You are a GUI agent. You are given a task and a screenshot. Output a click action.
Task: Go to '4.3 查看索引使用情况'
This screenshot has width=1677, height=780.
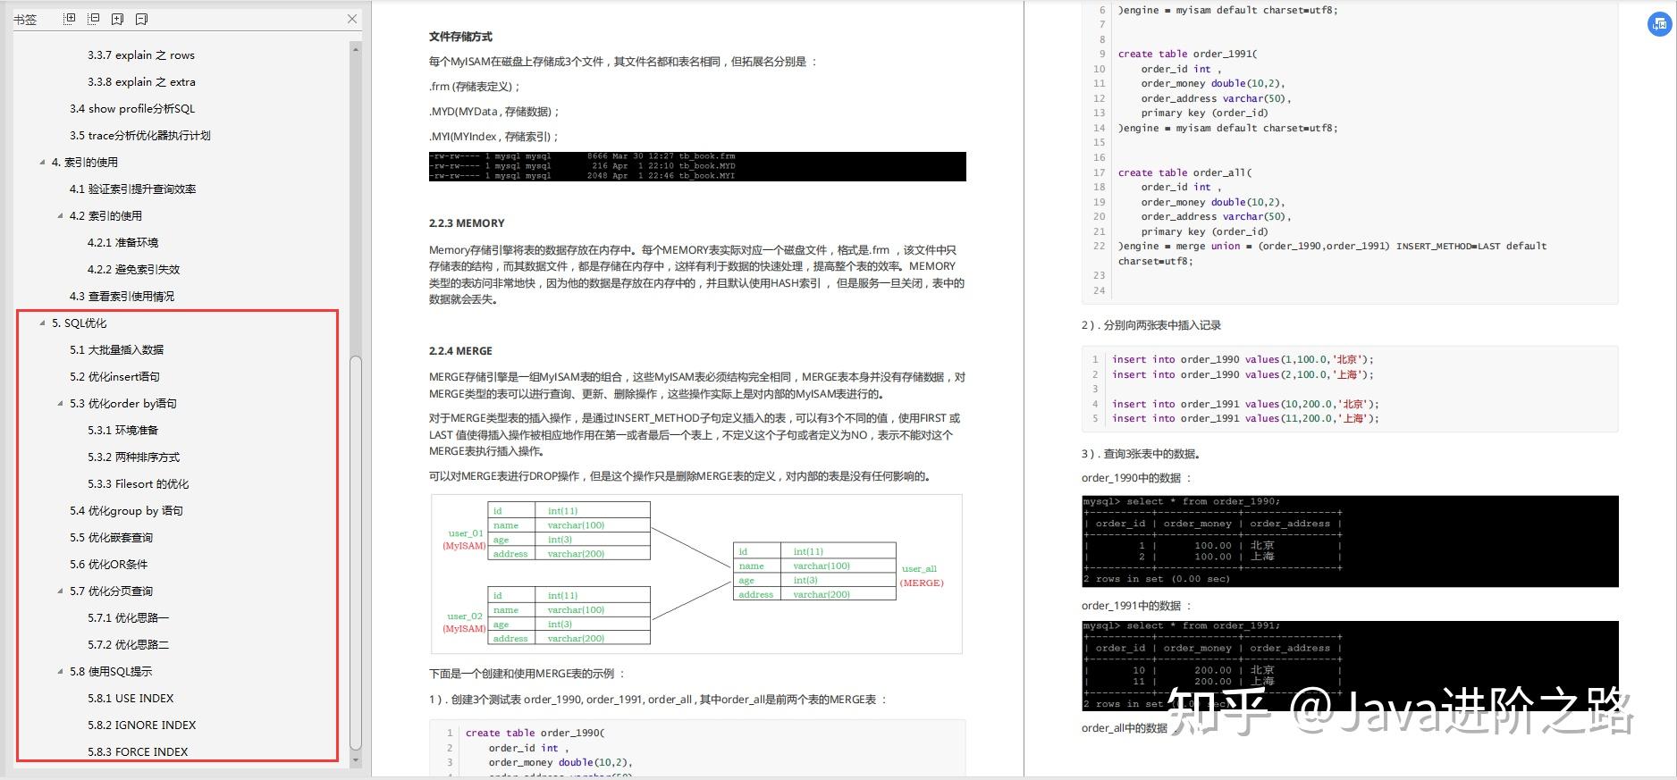click(122, 297)
